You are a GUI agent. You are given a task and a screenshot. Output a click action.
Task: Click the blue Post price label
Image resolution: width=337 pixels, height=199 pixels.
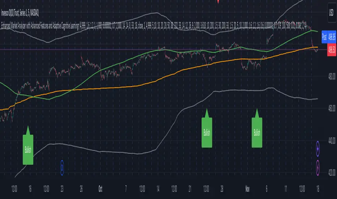coord(329,37)
